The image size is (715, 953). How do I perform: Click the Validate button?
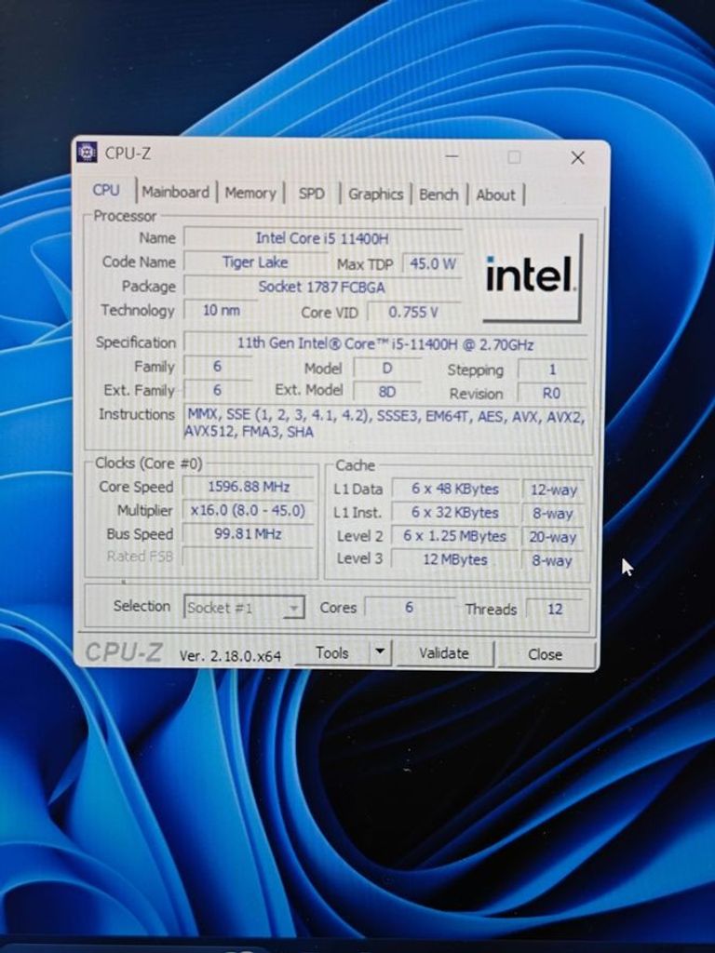pyautogui.click(x=444, y=653)
